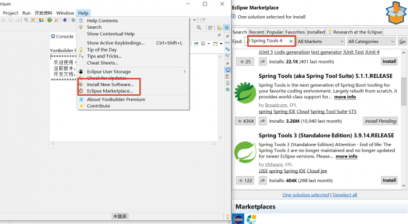Click the Expressions view icon in side bar
Screen dimensions: 408x224
tap(227, 56)
